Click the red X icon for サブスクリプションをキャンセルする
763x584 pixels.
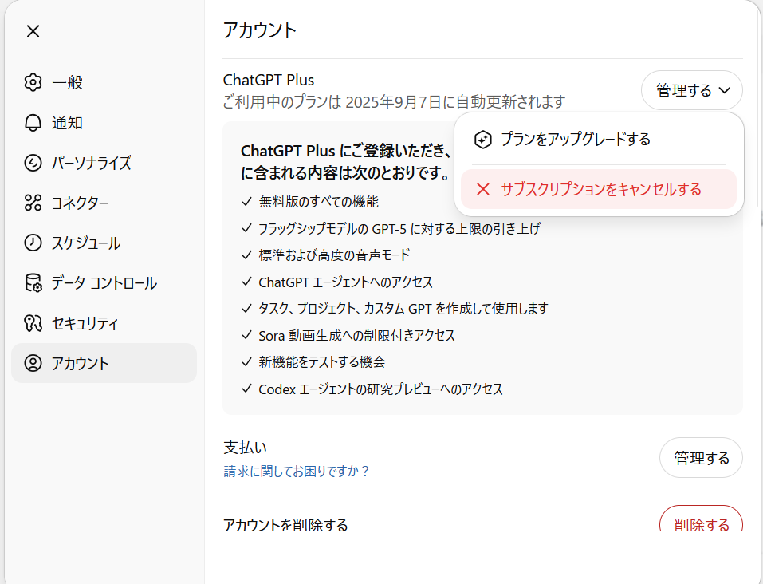pyautogui.click(x=482, y=189)
